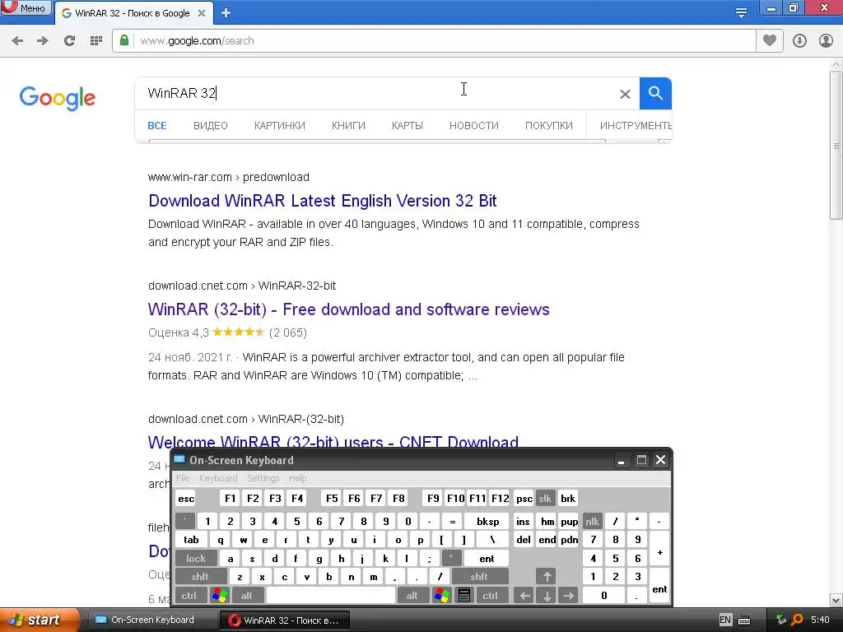Add page to bookmarks with heart icon

click(770, 40)
